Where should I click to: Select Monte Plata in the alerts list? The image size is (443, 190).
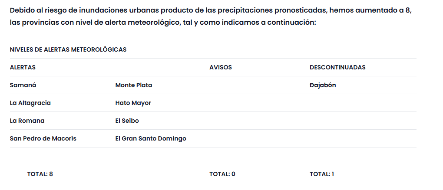[134, 85]
